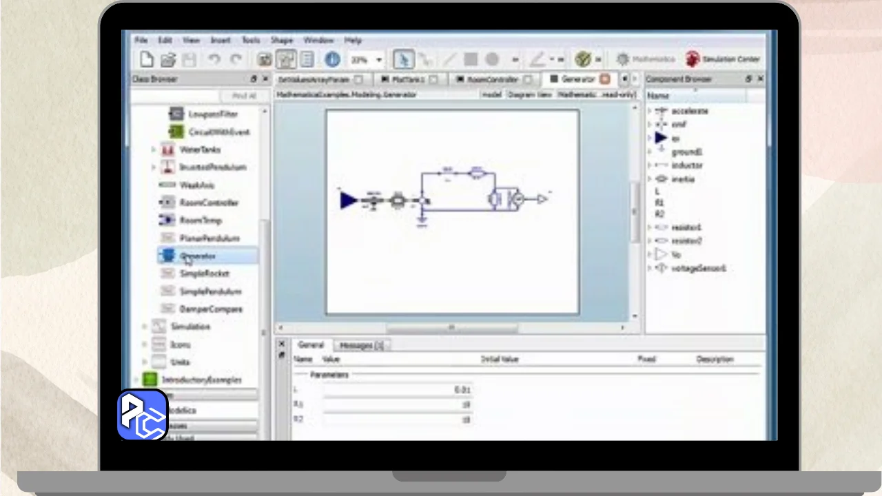Close the Generator document tab
Screen dimensions: 882x496
pyautogui.click(x=605, y=79)
